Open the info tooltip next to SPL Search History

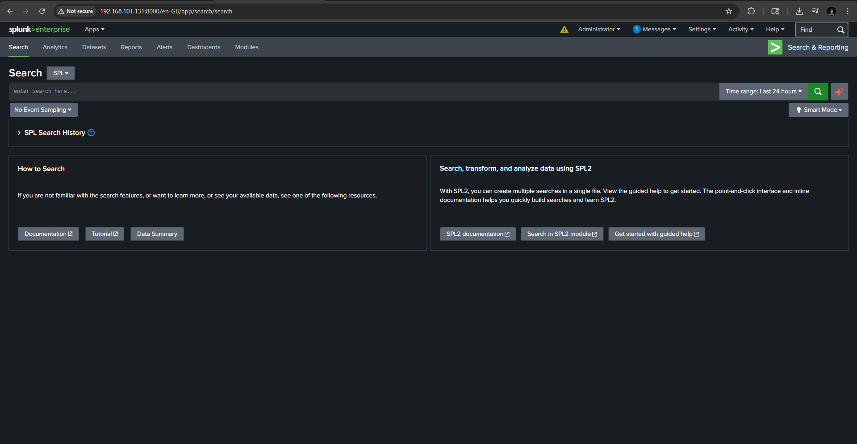coord(91,133)
